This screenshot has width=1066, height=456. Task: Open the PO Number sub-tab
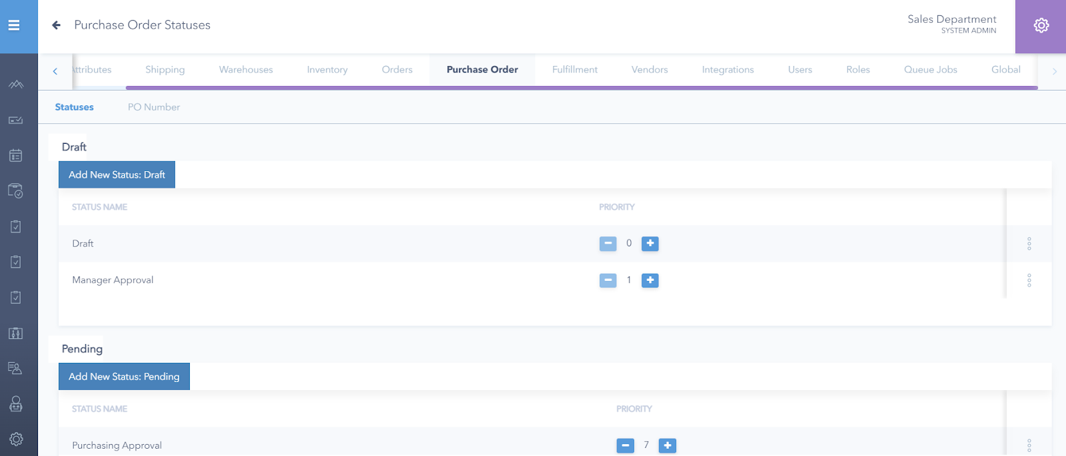(154, 107)
